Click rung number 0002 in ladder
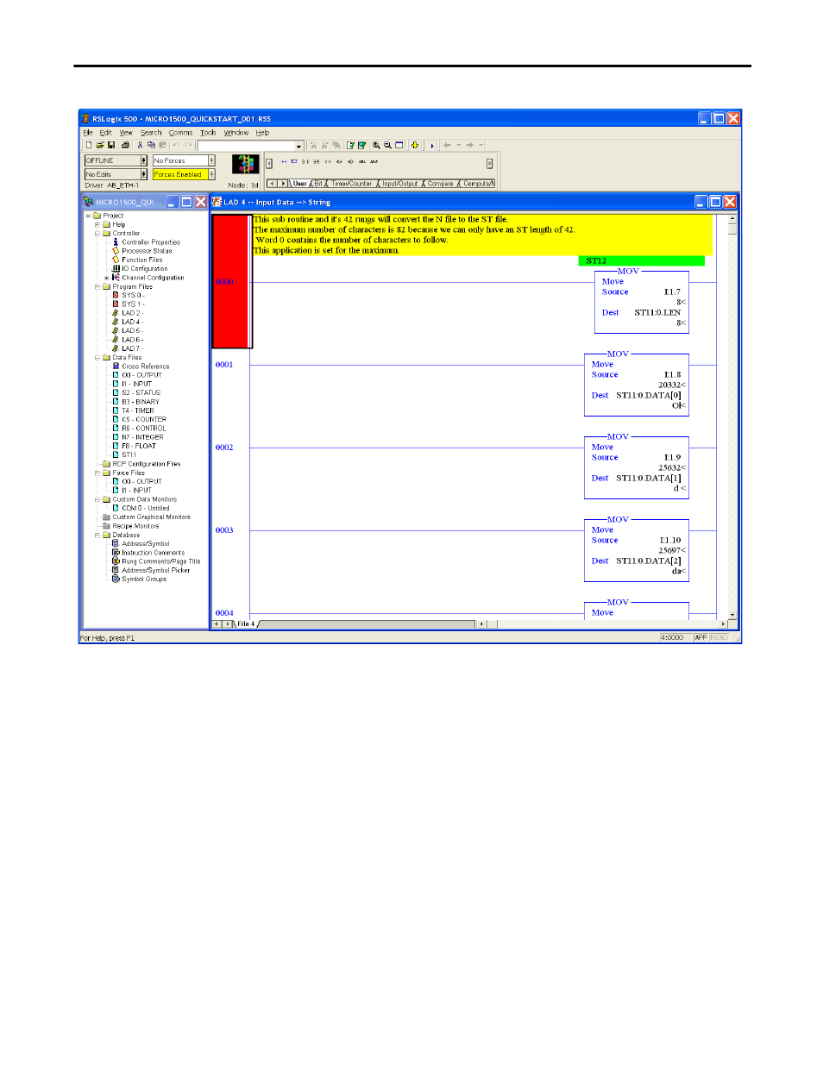The height and width of the screenshot is (1065, 823). [224, 448]
